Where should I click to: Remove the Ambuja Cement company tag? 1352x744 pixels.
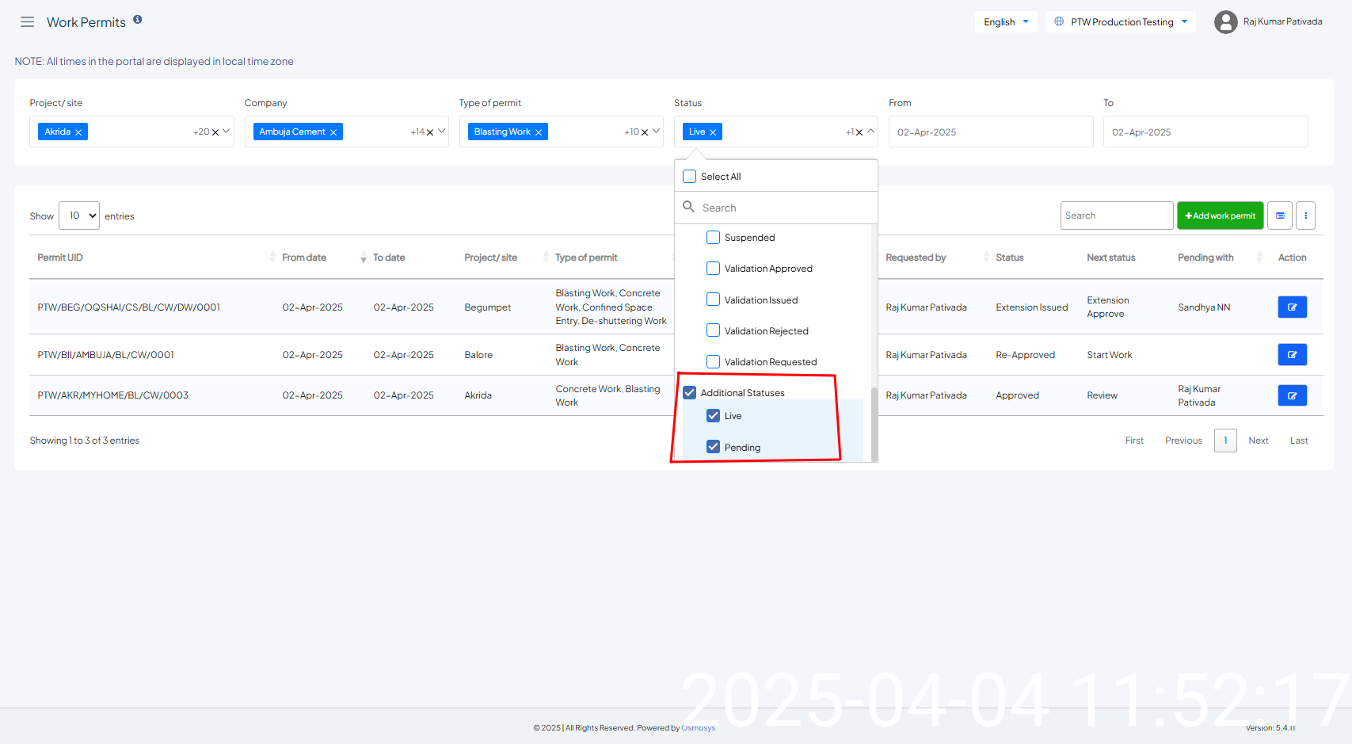(333, 132)
